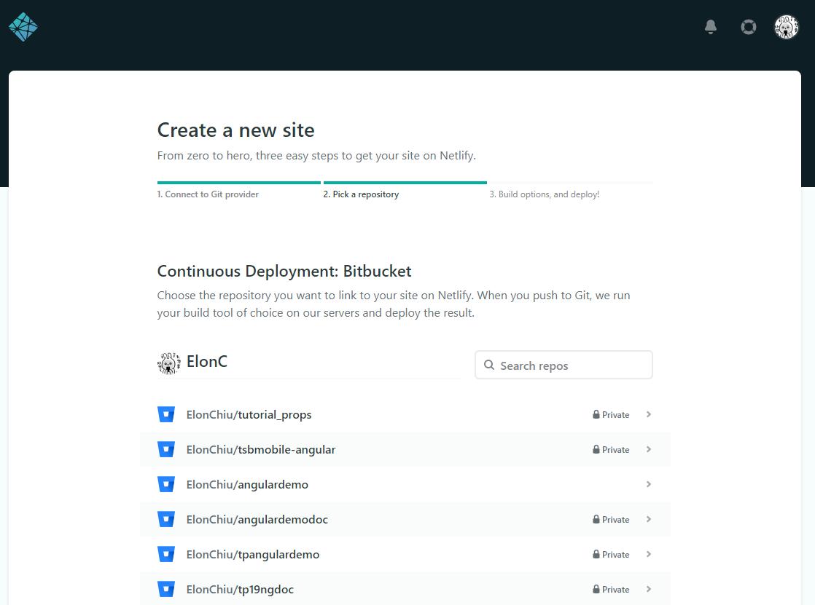Click the lock icon on tsbmobile-angular row
The image size is (815, 605).
click(x=596, y=449)
